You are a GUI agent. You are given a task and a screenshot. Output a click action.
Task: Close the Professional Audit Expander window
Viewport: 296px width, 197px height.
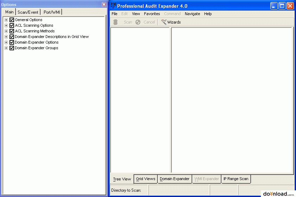[290, 6]
